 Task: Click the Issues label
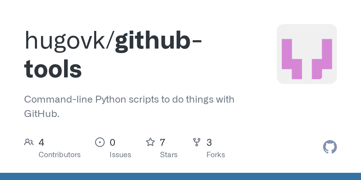click(x=120, y=155)
